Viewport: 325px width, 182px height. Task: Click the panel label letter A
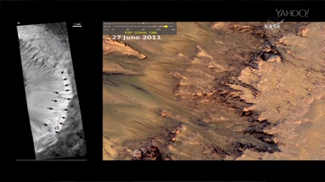pos(18,23)
